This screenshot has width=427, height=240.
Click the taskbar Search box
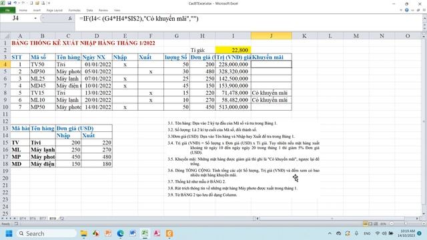pyautogui.click(x=47, y=233)
